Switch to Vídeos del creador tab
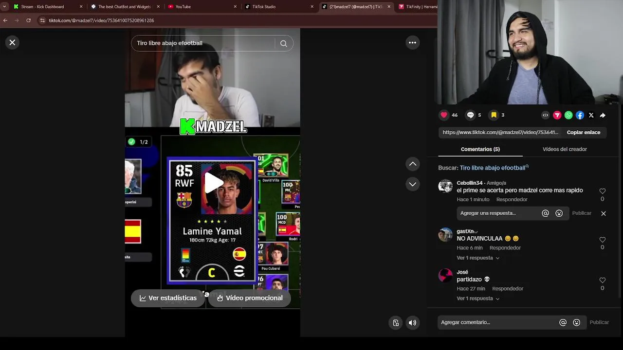Image resolution: width=623 pixels, height=350 pixels. [x=565, y=149]
